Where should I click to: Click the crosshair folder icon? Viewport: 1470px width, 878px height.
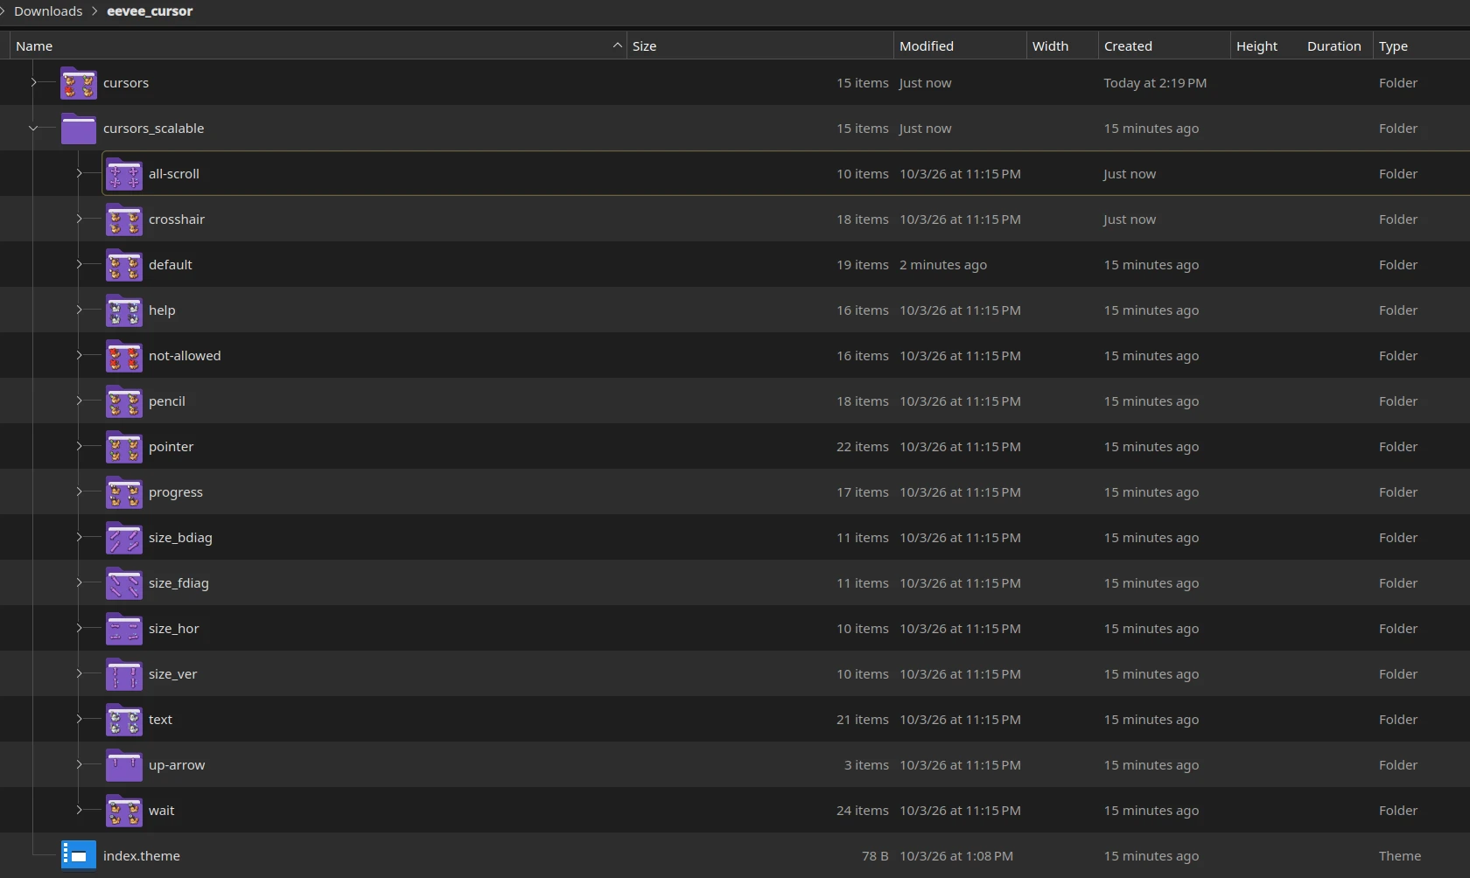coord(124,219)
